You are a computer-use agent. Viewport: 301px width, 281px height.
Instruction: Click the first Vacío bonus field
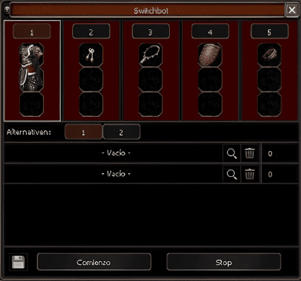coord(113,153)
